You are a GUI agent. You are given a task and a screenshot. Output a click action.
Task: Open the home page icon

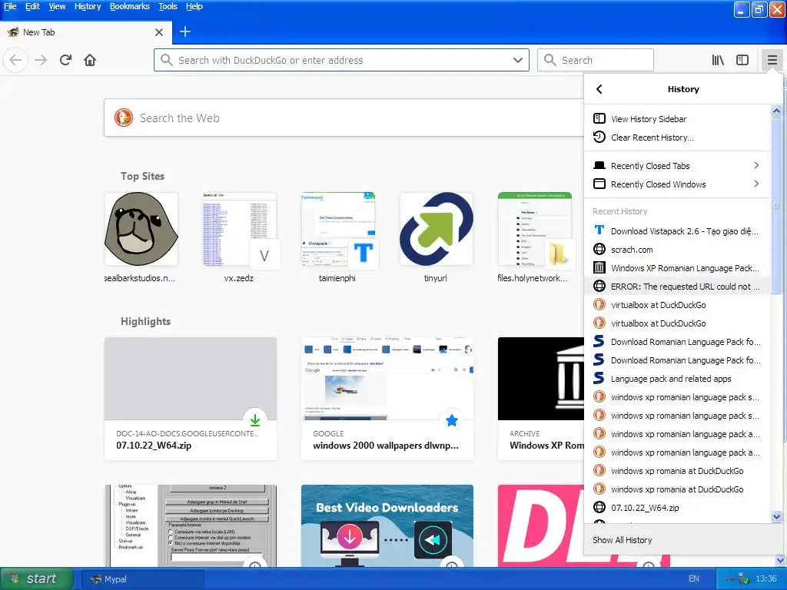pos(90,60)
